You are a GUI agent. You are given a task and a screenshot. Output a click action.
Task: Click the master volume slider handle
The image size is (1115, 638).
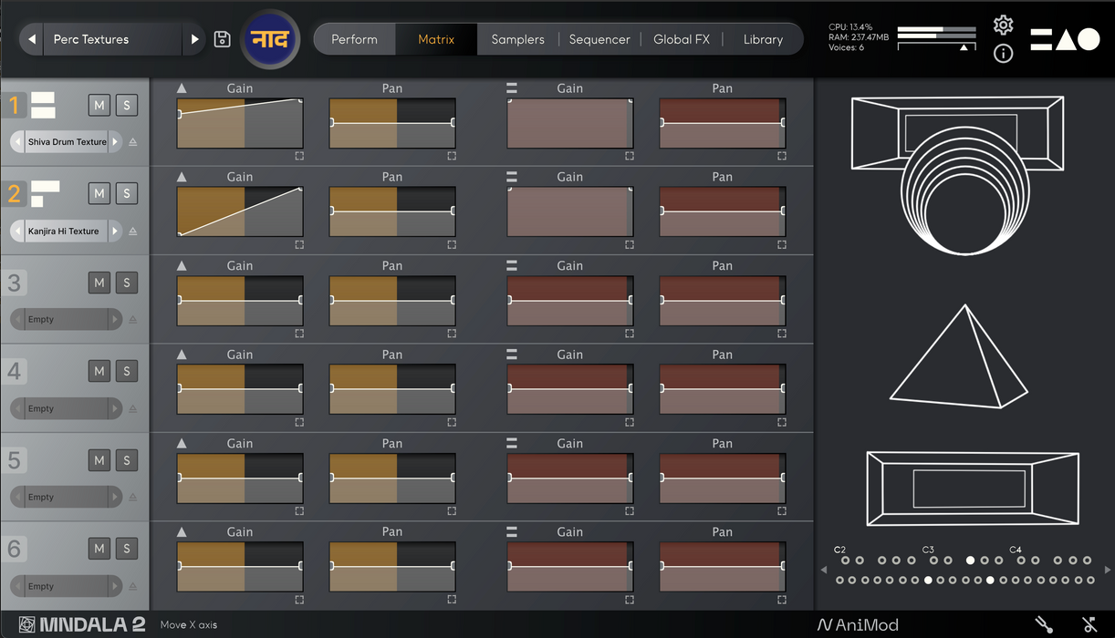(964, 47)
